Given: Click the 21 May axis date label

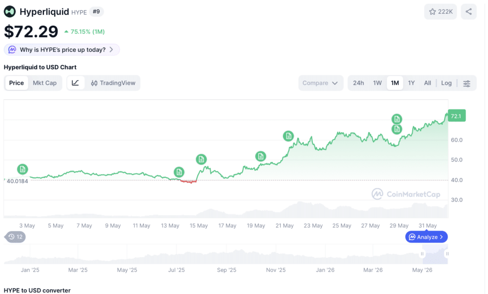Looking at the screenshot, I should [285, 225].
